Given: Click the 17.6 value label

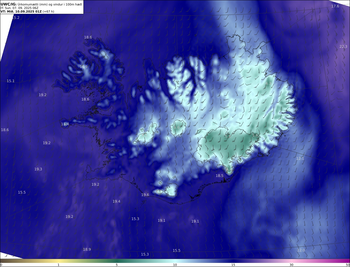Looking at the screenshot, I should tap(335, 6).
